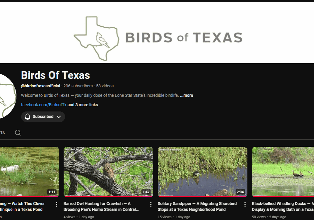Open the facebook.com/BirdsofTx link
The height and width of the screenshot is (220, 314).
click(44, 105)
